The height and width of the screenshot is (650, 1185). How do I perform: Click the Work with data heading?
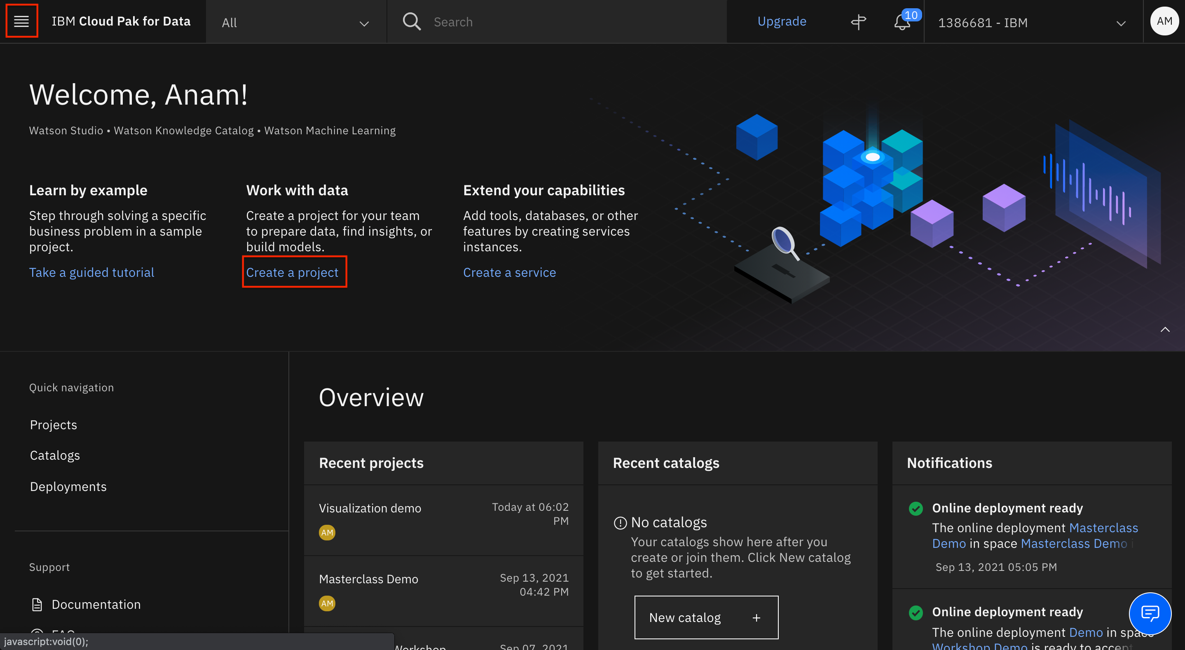point(297,190)
